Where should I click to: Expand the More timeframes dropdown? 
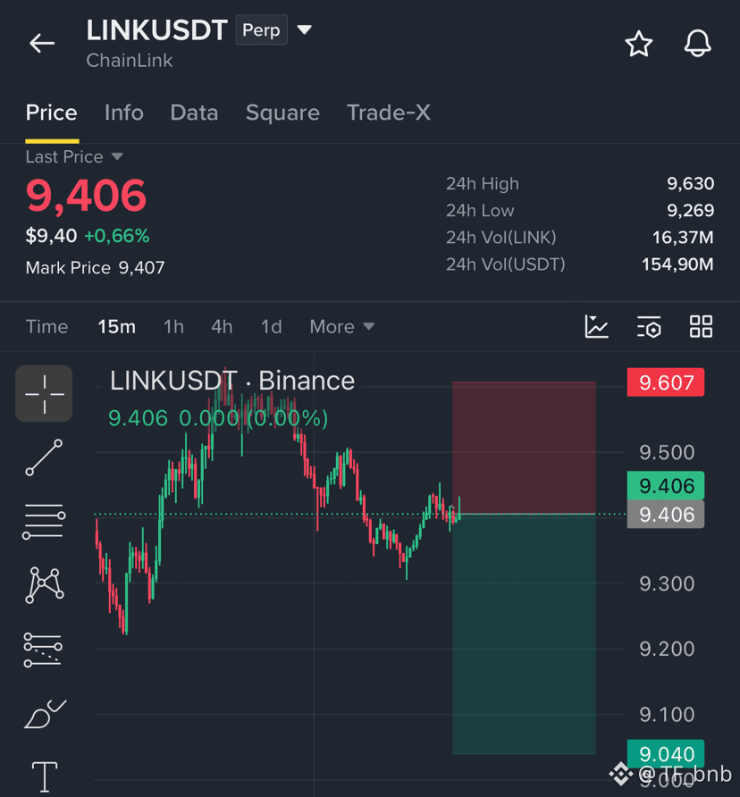tap(341, 327)
